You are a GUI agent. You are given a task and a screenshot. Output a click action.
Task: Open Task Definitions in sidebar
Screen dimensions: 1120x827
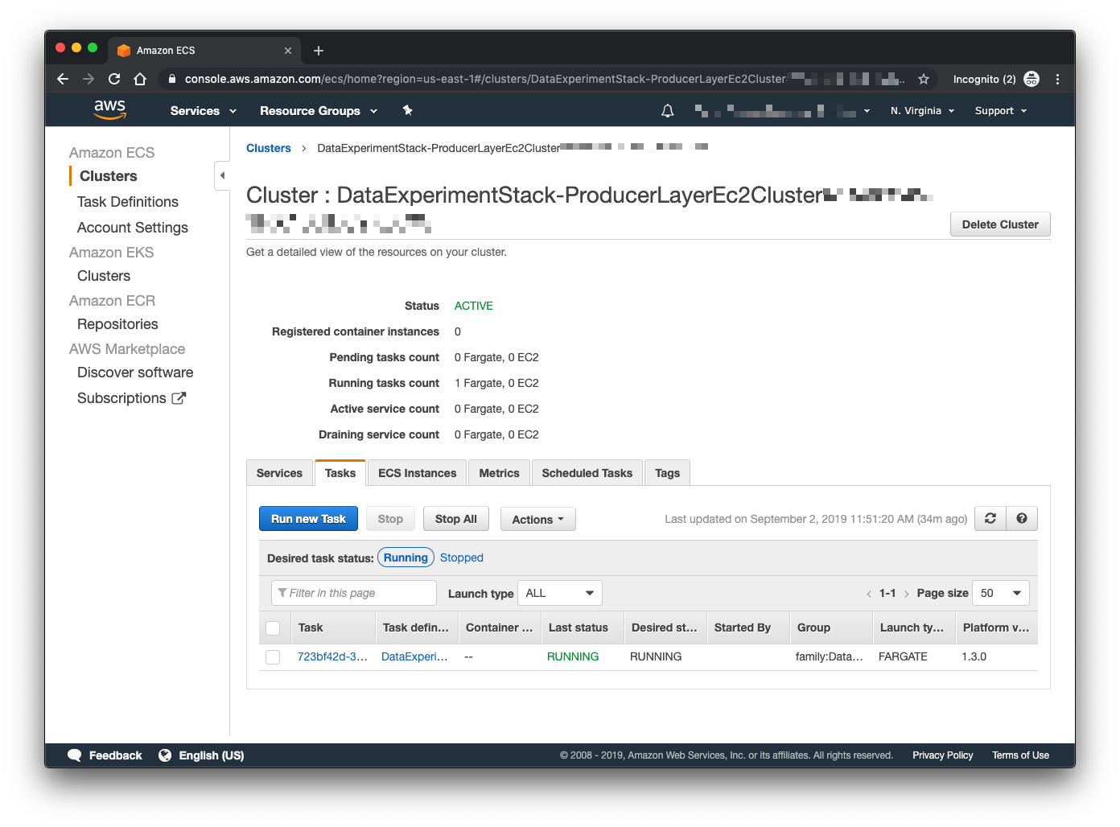(x=128, y=202)
